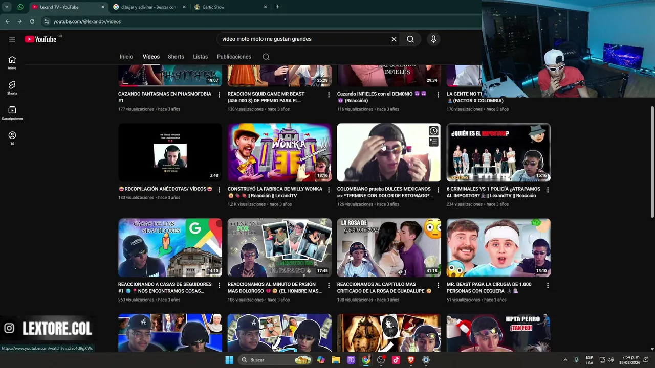Click the browser address bar URL
Screen dimensions: 655x368
click(87, 21)
